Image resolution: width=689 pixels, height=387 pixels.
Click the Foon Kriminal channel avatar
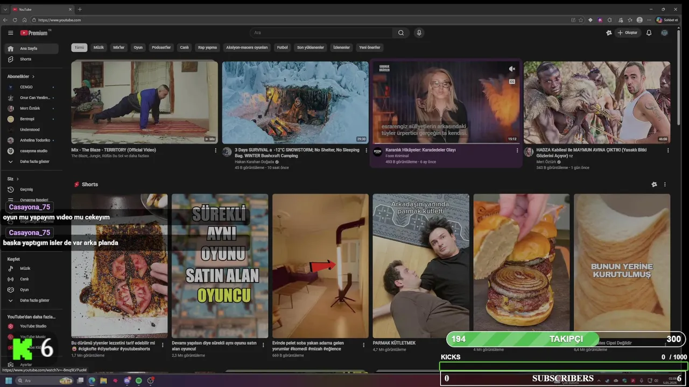point(378,152)
